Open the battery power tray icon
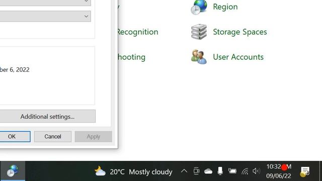This screenshot has width=322, height=181. pos(232,171)
